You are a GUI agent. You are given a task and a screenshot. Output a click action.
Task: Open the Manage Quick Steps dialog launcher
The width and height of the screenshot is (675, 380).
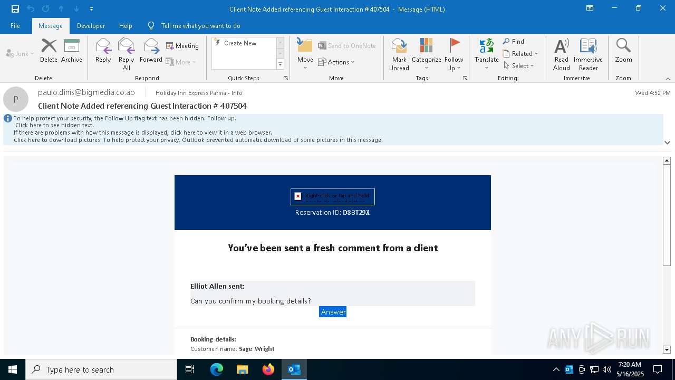coord(286,78)
